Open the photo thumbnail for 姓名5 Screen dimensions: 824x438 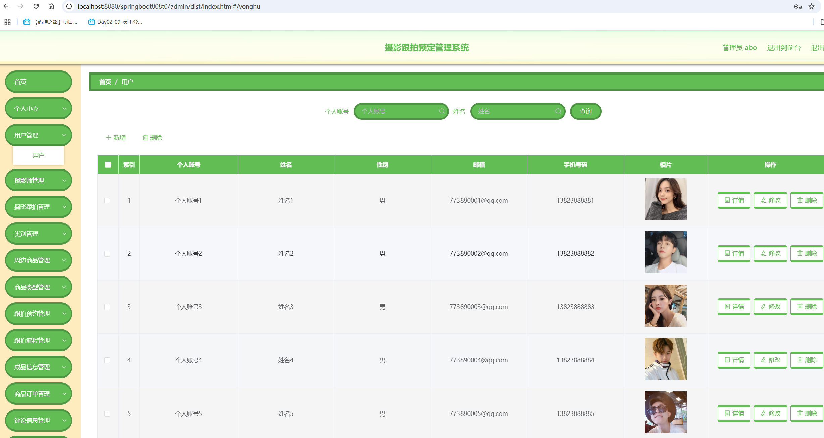[x=666, y=412]
